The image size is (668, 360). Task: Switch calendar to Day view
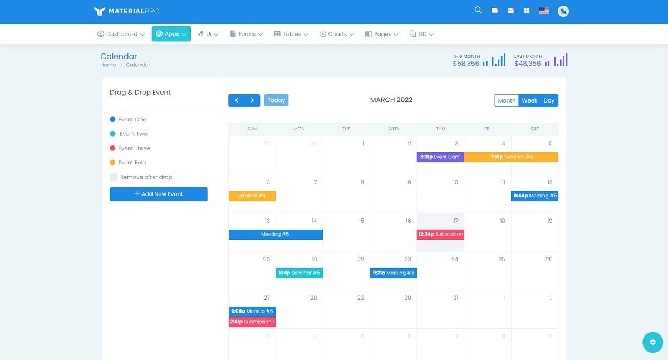(x=549, y=100)
